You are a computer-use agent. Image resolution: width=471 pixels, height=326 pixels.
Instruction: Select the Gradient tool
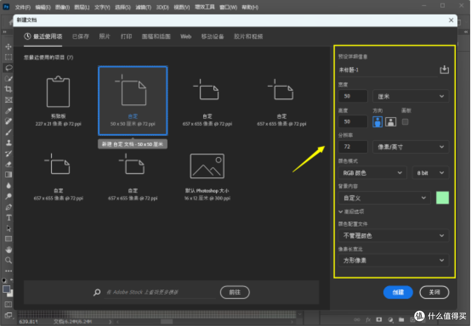coord(8,175)
